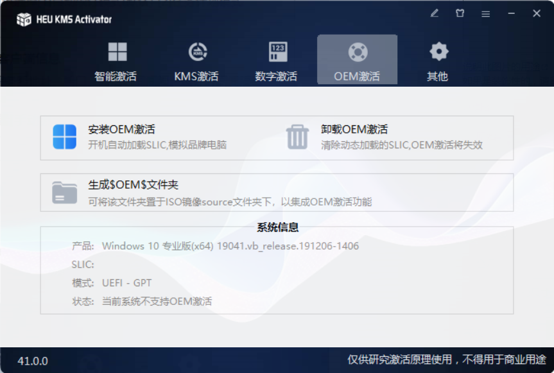Image resolution: width=554 pixels, height=373 pixels.
Task: Click the KMS activation disc icon
Action: pos(196,51)
